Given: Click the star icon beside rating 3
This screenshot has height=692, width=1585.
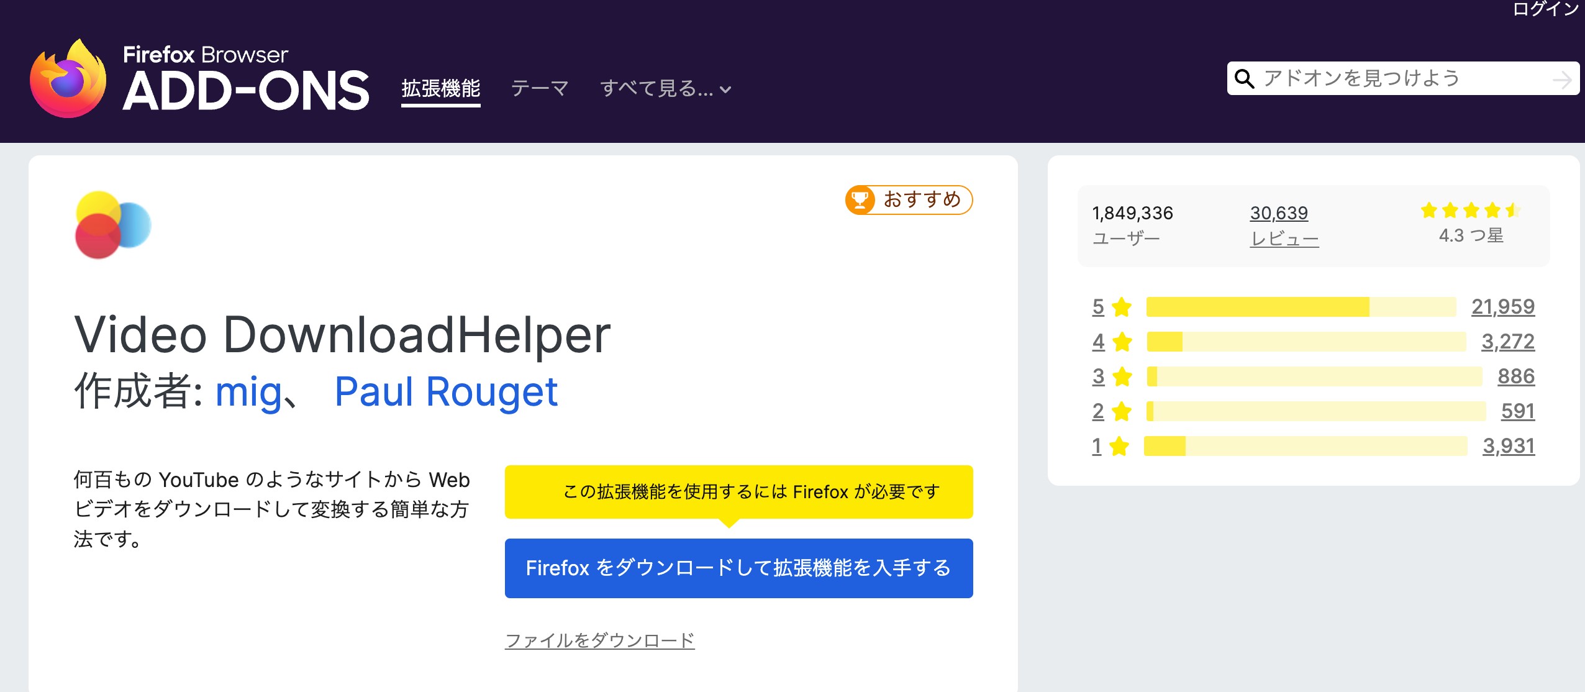Looking at the screenshot, I should pos(1122,376).
